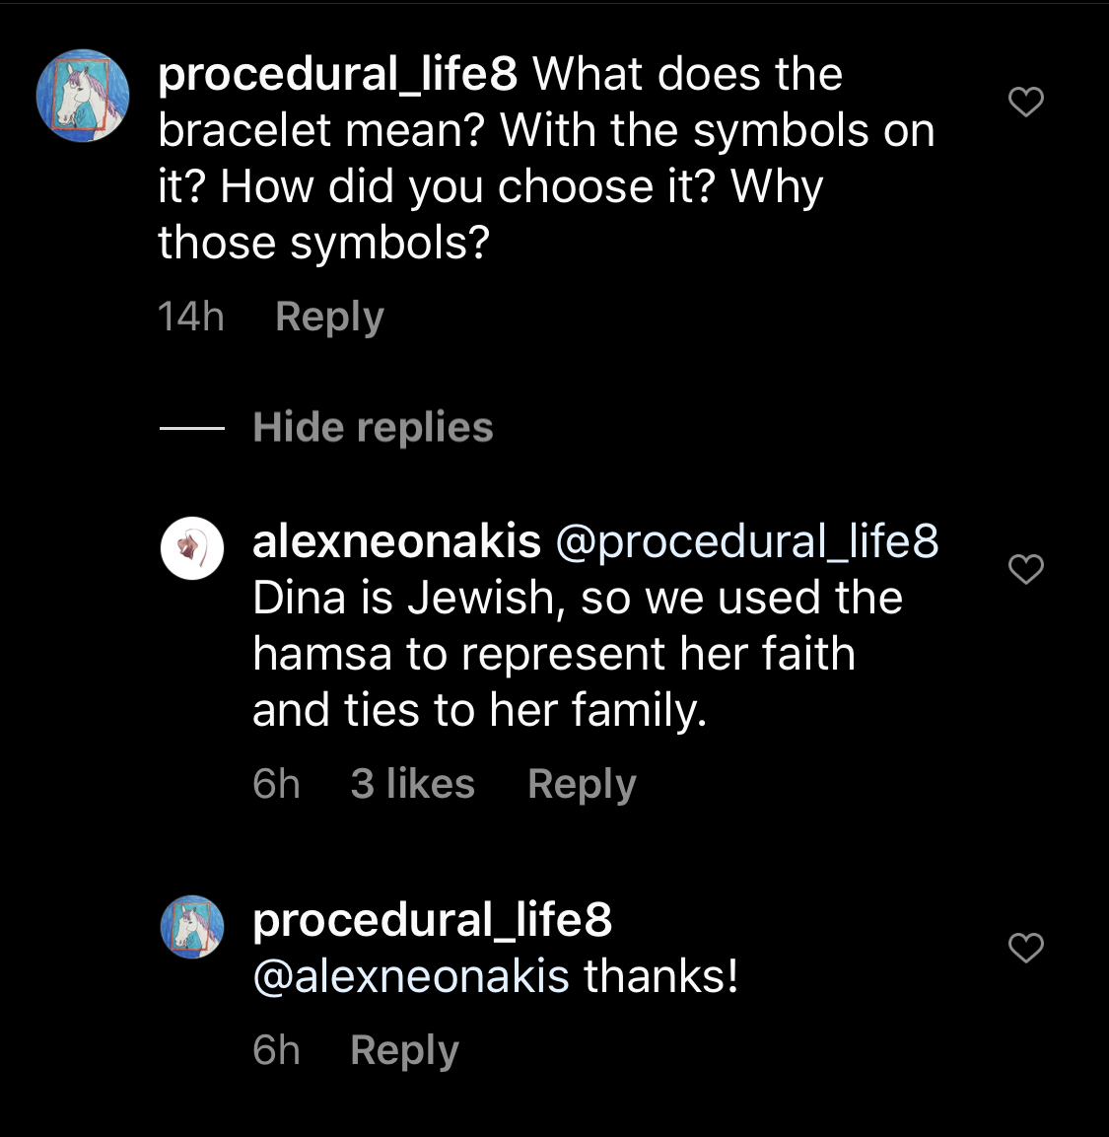Reply to the 'thanks!' comment
This screenshot has width=1109, height=1137.
(404, 1050)
